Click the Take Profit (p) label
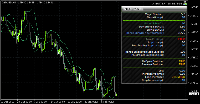The height and width of the screenshot is (104, 200). [x=155, y=39]
